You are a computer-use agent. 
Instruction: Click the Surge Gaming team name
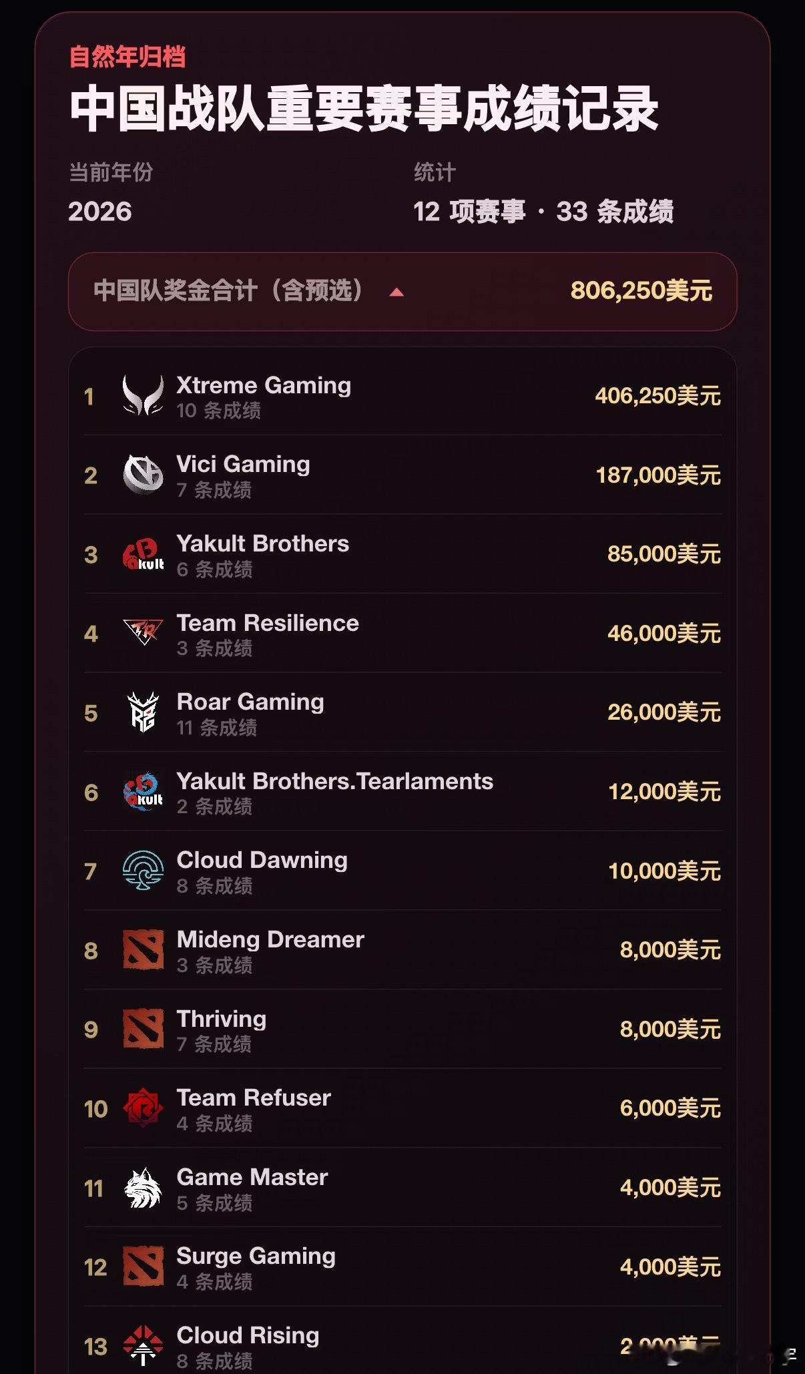coord(256,1256)
